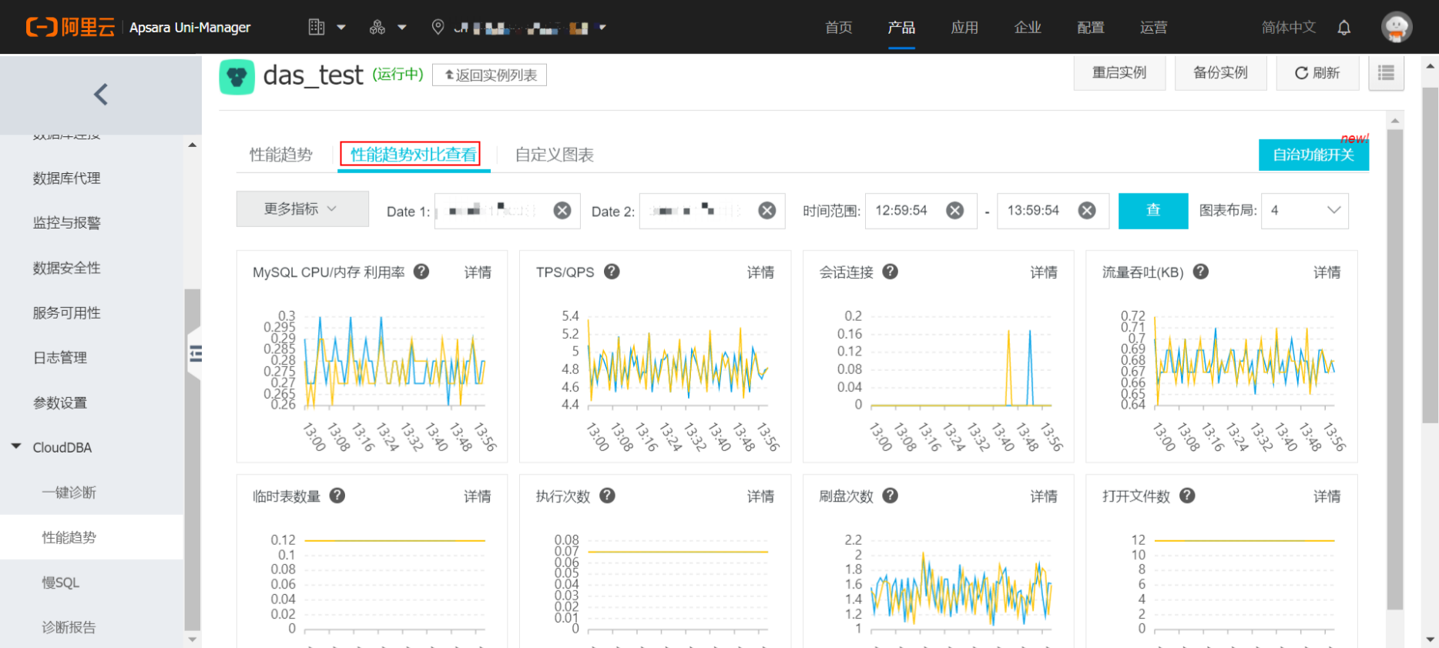
Task: Show help for TPS/QPS chart
Action: click(x=612, y=272)
